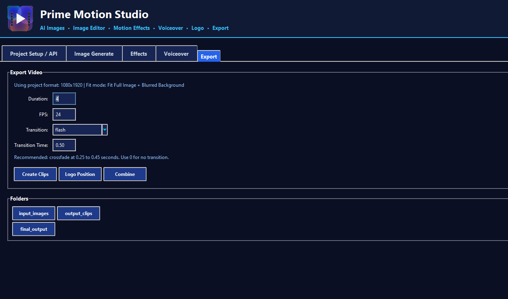Open the input_images folder
Image resolution: width=508 pixels, height=299 pixels.
[x=34, y=213]
